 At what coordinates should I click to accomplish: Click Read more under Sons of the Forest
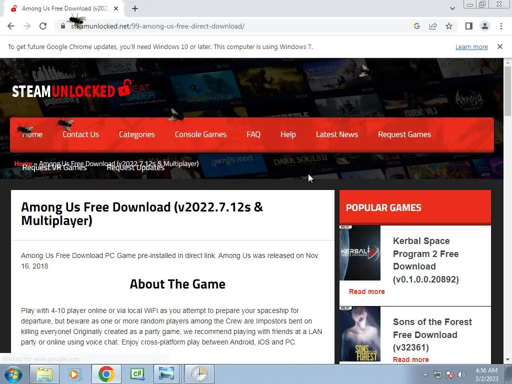(x=411, y=359)
